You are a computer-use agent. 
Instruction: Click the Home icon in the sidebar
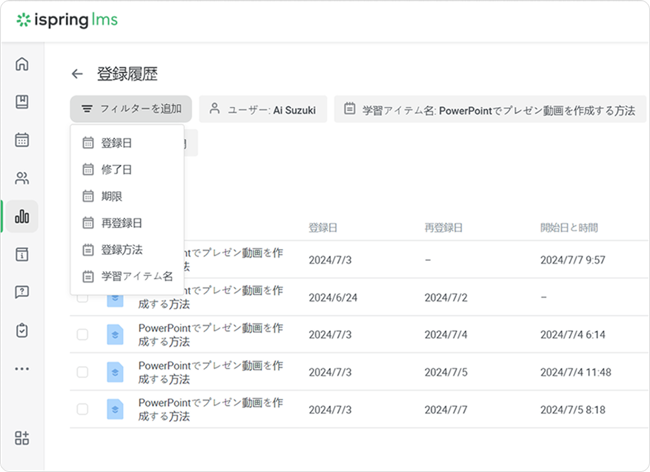[x=22, y=64]
